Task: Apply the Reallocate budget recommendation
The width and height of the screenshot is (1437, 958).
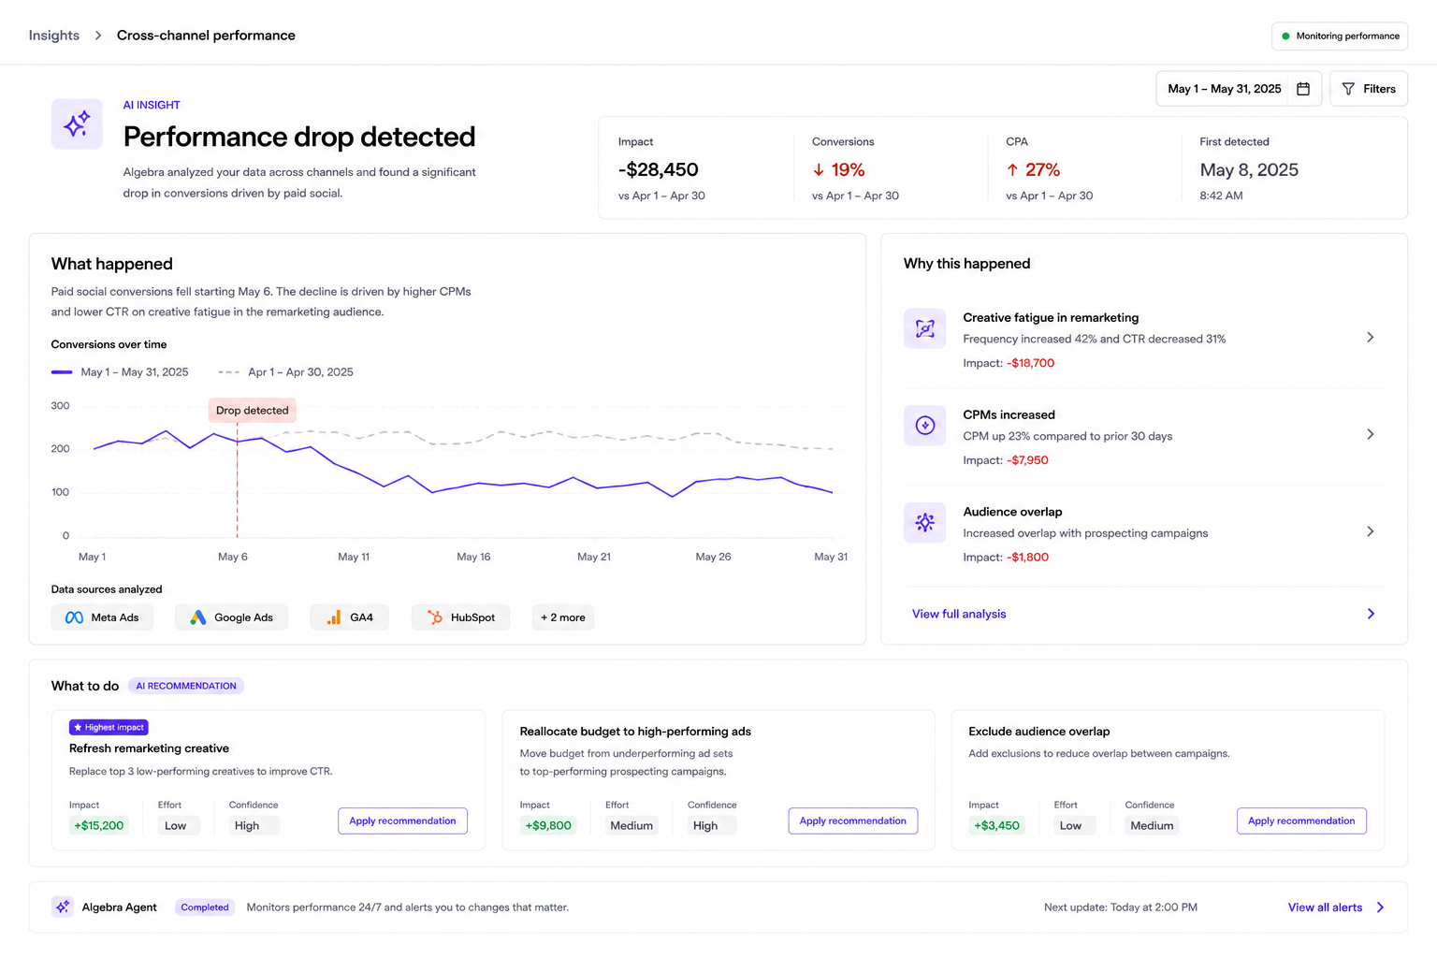Action: point(852,820)
